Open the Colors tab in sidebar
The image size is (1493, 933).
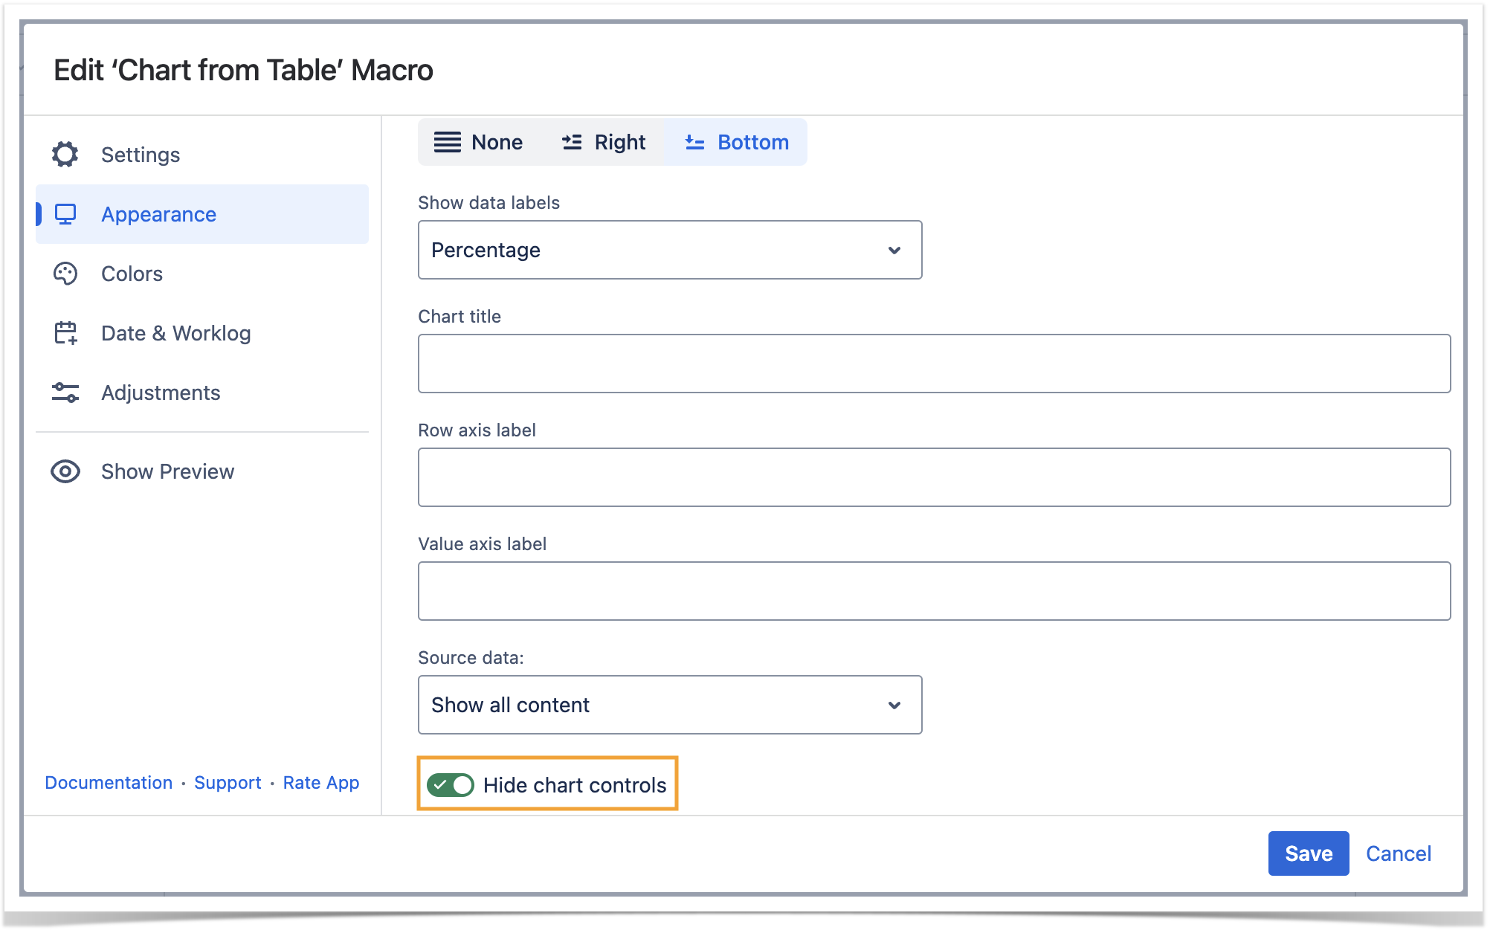coord(132,274)
